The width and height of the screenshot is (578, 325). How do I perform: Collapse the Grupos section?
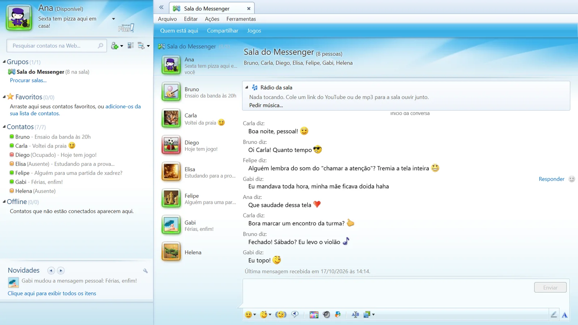[x=4, y=62]
